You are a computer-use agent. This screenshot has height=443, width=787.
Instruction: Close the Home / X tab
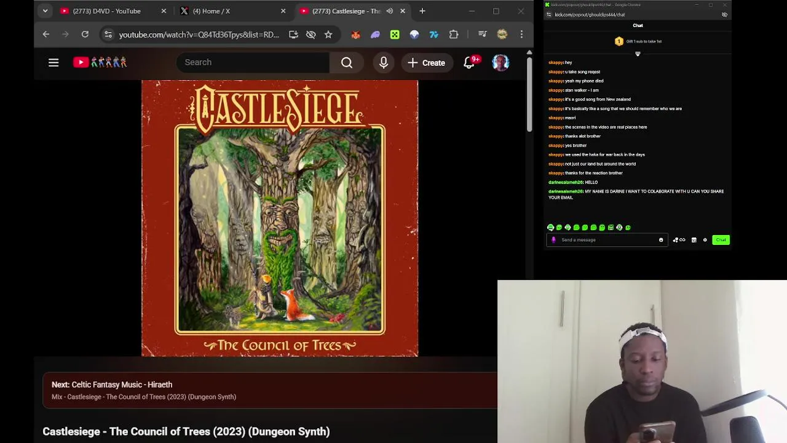point(283,11)
